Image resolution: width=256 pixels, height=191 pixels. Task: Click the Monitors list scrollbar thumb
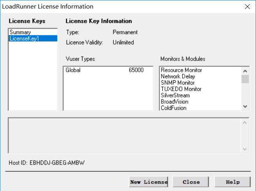(245, 79)
